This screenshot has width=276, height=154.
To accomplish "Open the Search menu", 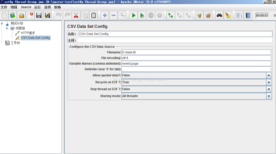I will click(x=26, y=7).
